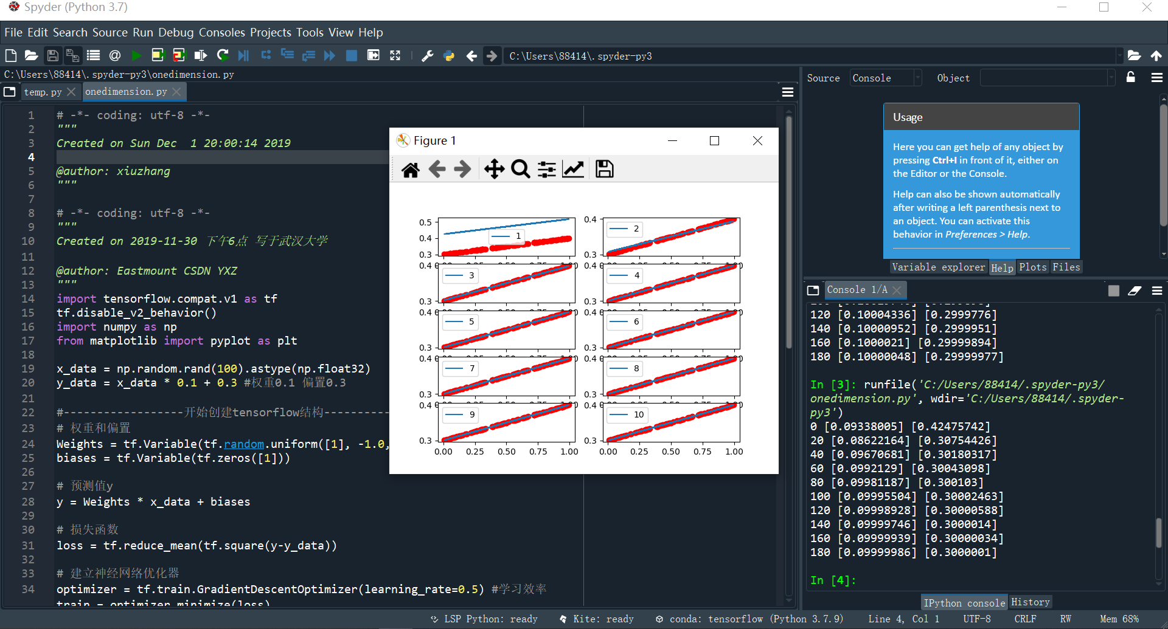The image size is (1168, 629).
Task: Click the @ symbol finder icon
Action: click(115, 56)
